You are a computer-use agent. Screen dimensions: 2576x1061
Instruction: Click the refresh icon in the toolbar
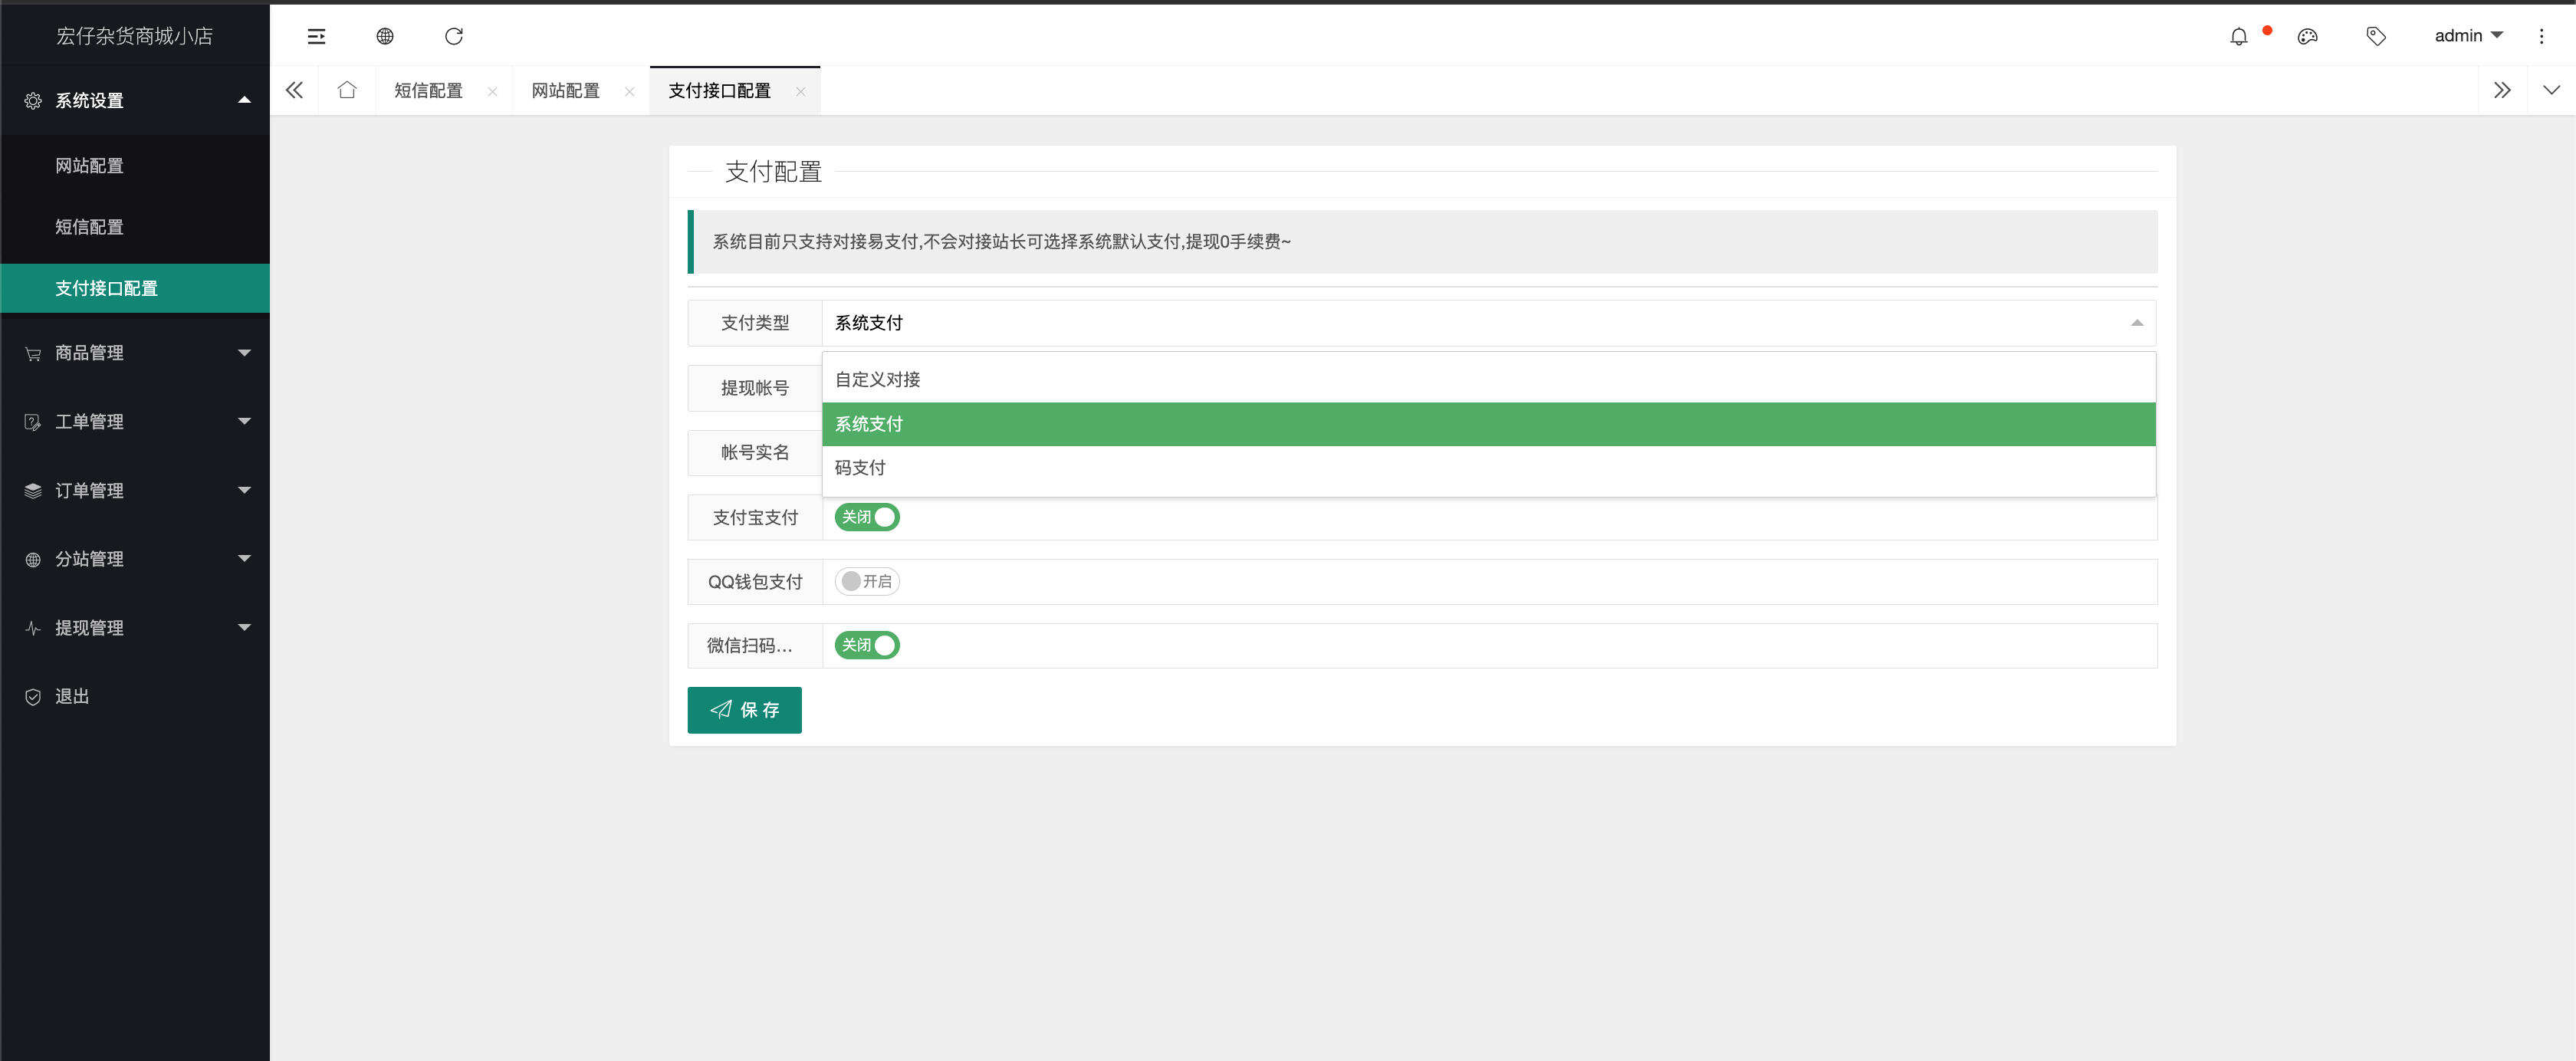point(455,36)
